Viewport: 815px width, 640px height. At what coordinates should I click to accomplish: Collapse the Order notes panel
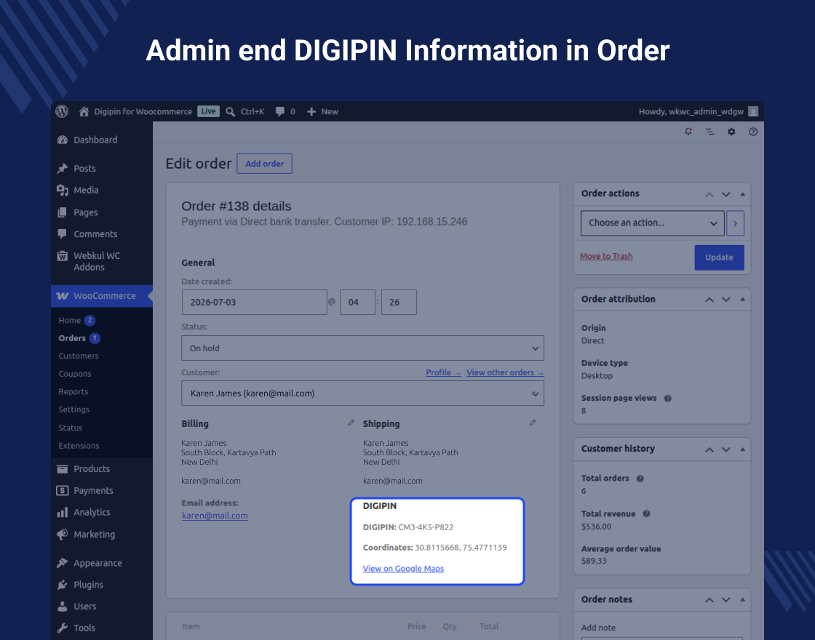pos(743,599)
